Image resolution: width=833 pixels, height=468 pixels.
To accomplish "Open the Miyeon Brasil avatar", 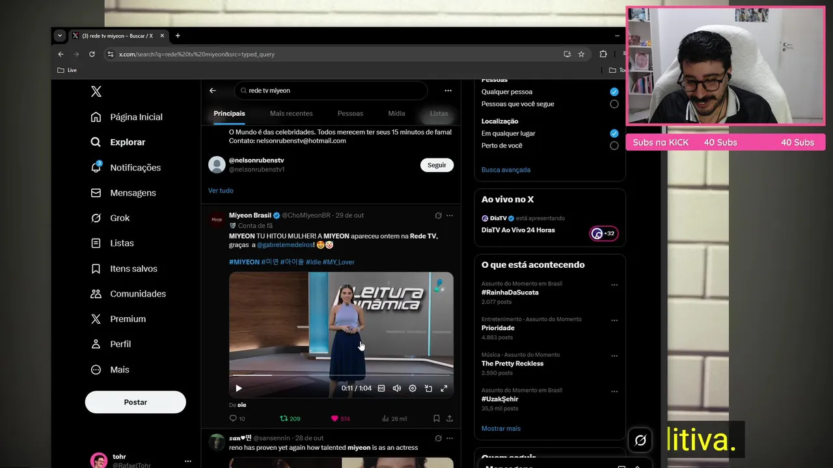I will point(217,220).
